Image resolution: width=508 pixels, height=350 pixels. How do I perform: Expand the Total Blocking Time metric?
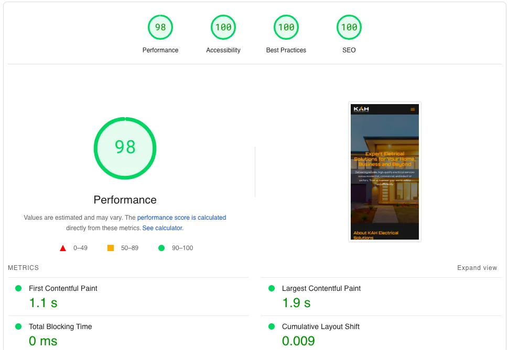coord(60,327)
